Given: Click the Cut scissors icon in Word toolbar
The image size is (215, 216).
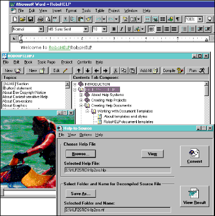Looking at the screenshot, I should (65, 19).
